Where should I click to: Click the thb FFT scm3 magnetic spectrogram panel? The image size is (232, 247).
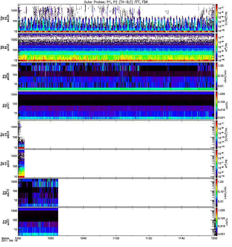click(x=116, y=47)
